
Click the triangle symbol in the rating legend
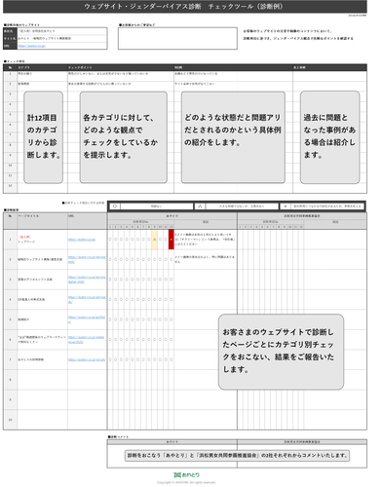(x=200, y=206)
